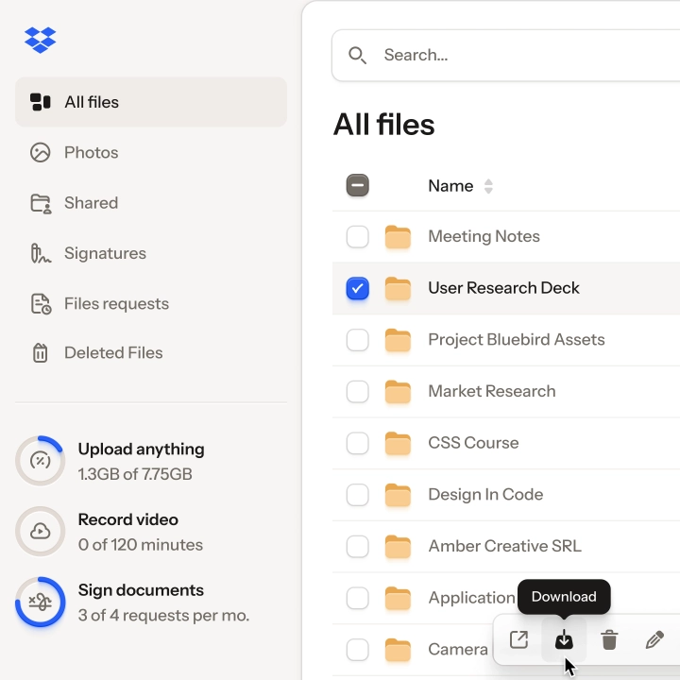Click the User Research Deck folder icon
680x680 pixels.
coord(398,288)
